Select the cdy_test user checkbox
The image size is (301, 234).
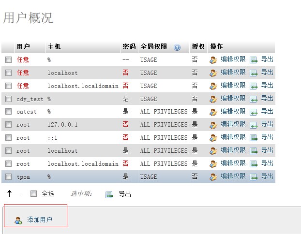click(8, 99)
